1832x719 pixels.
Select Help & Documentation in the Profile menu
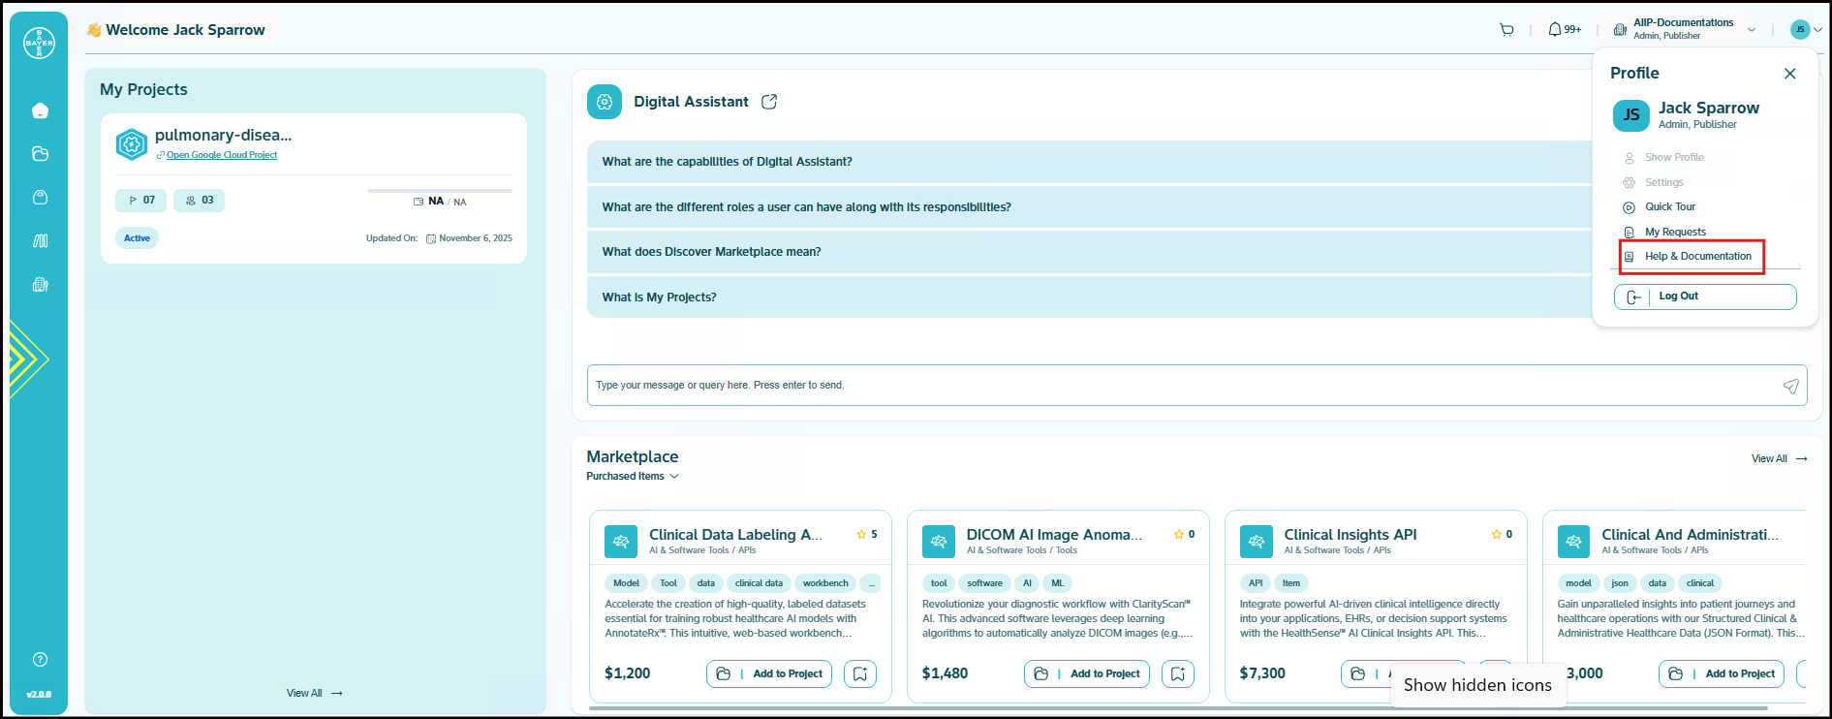pos(1697,257)
